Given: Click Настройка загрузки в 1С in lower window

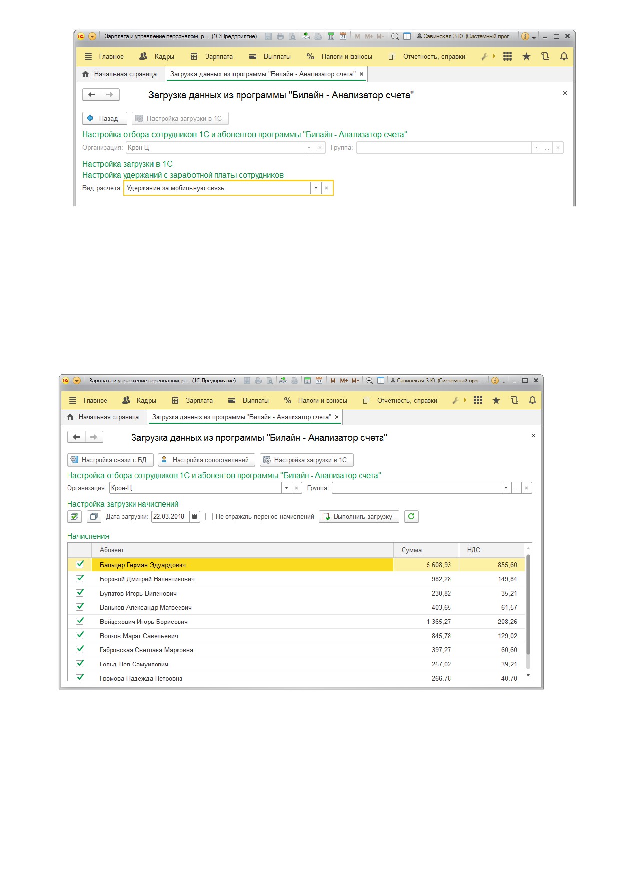Looking at the screenshot, I should tap(306, 460).
